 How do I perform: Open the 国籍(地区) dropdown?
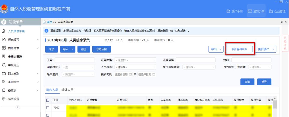78,67
